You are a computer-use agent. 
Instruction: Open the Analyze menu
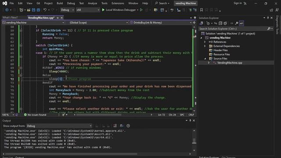coord(92,3)
